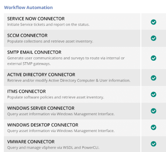Select the WINDOWS DESKTOP CONNECTOR title
166x152 pixels.
[x=43, y=125]
